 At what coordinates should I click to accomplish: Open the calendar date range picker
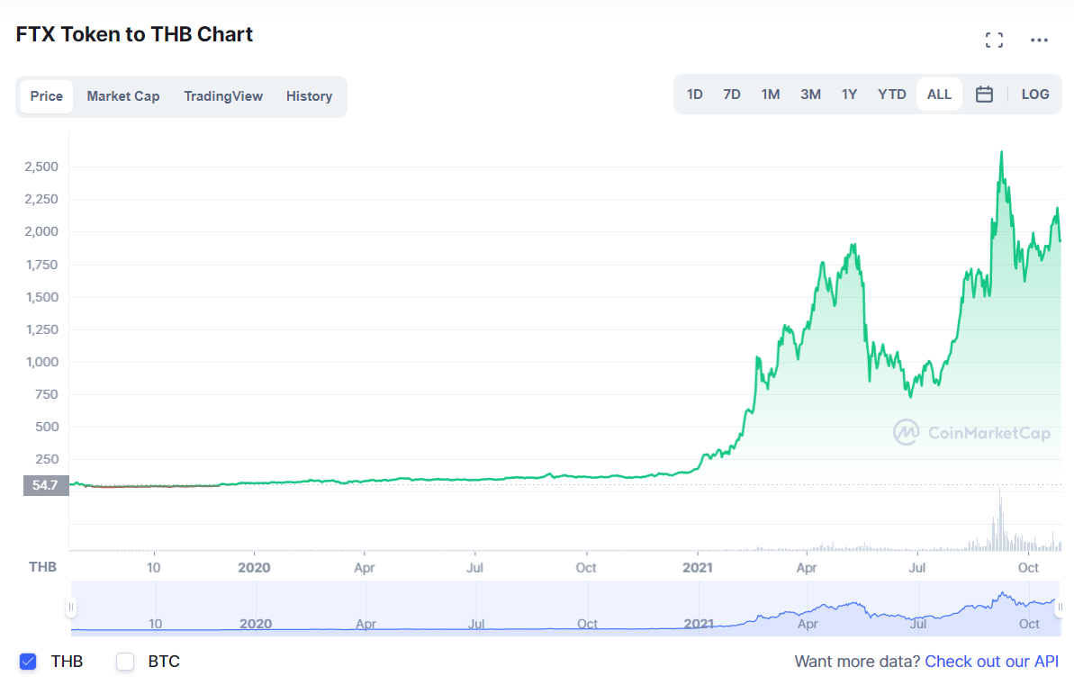(984, 95)
